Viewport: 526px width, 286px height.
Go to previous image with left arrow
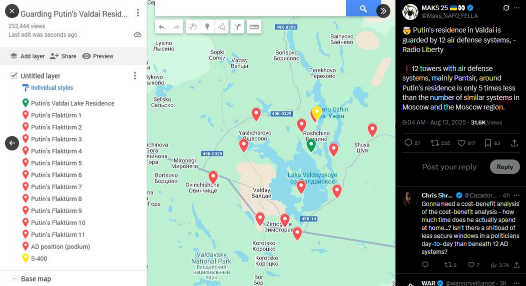[12, 143]
